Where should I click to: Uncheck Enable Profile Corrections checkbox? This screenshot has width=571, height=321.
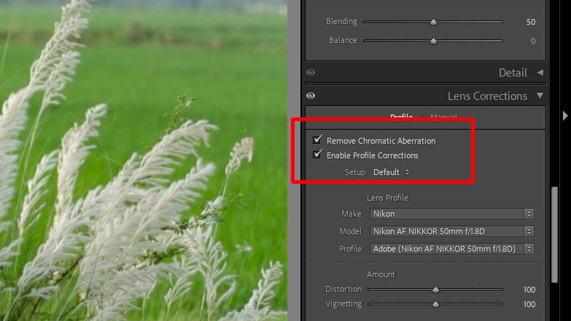pos(317,155)
